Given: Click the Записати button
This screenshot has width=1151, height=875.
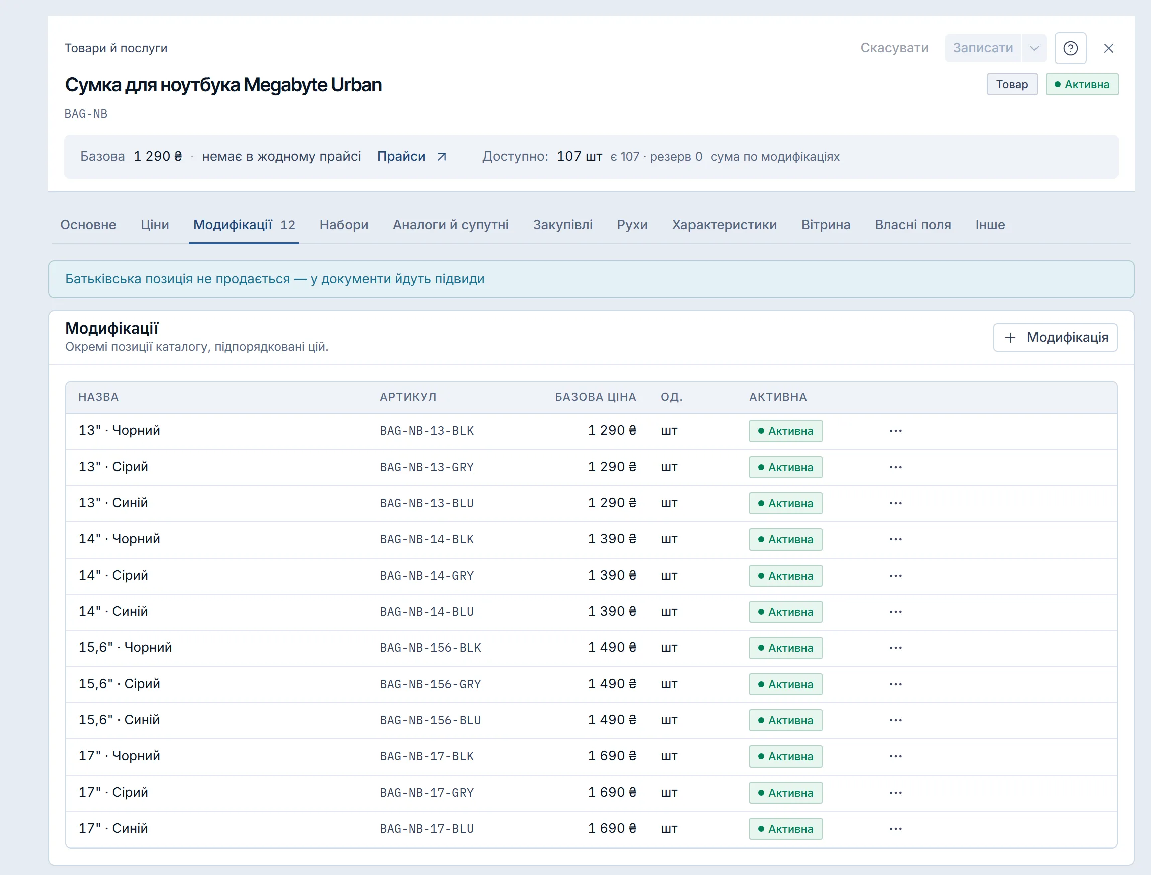Looking at the screenshot, I should click(983, 48).
